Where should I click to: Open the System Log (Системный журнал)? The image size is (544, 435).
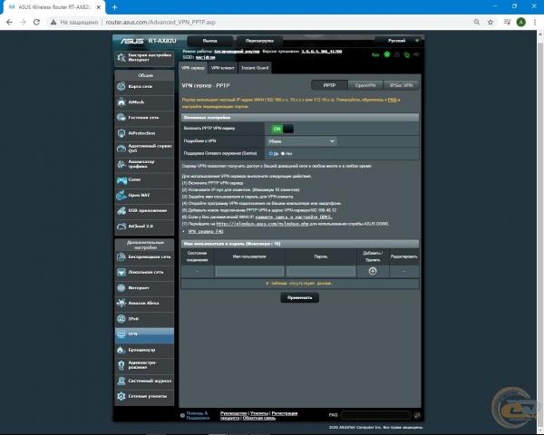[144, 381]
